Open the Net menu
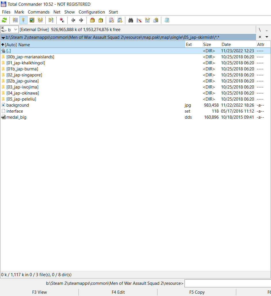271x296 pixels. (57, 12)
